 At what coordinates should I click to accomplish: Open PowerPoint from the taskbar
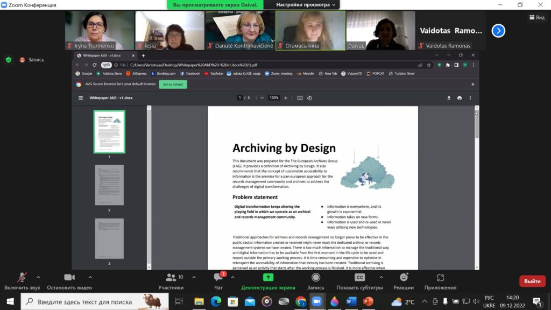click(x=368, y=301)
